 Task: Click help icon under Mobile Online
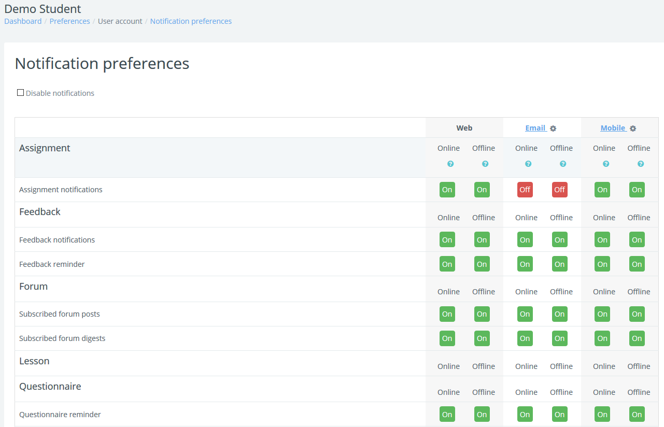click(x=606, y=164)
